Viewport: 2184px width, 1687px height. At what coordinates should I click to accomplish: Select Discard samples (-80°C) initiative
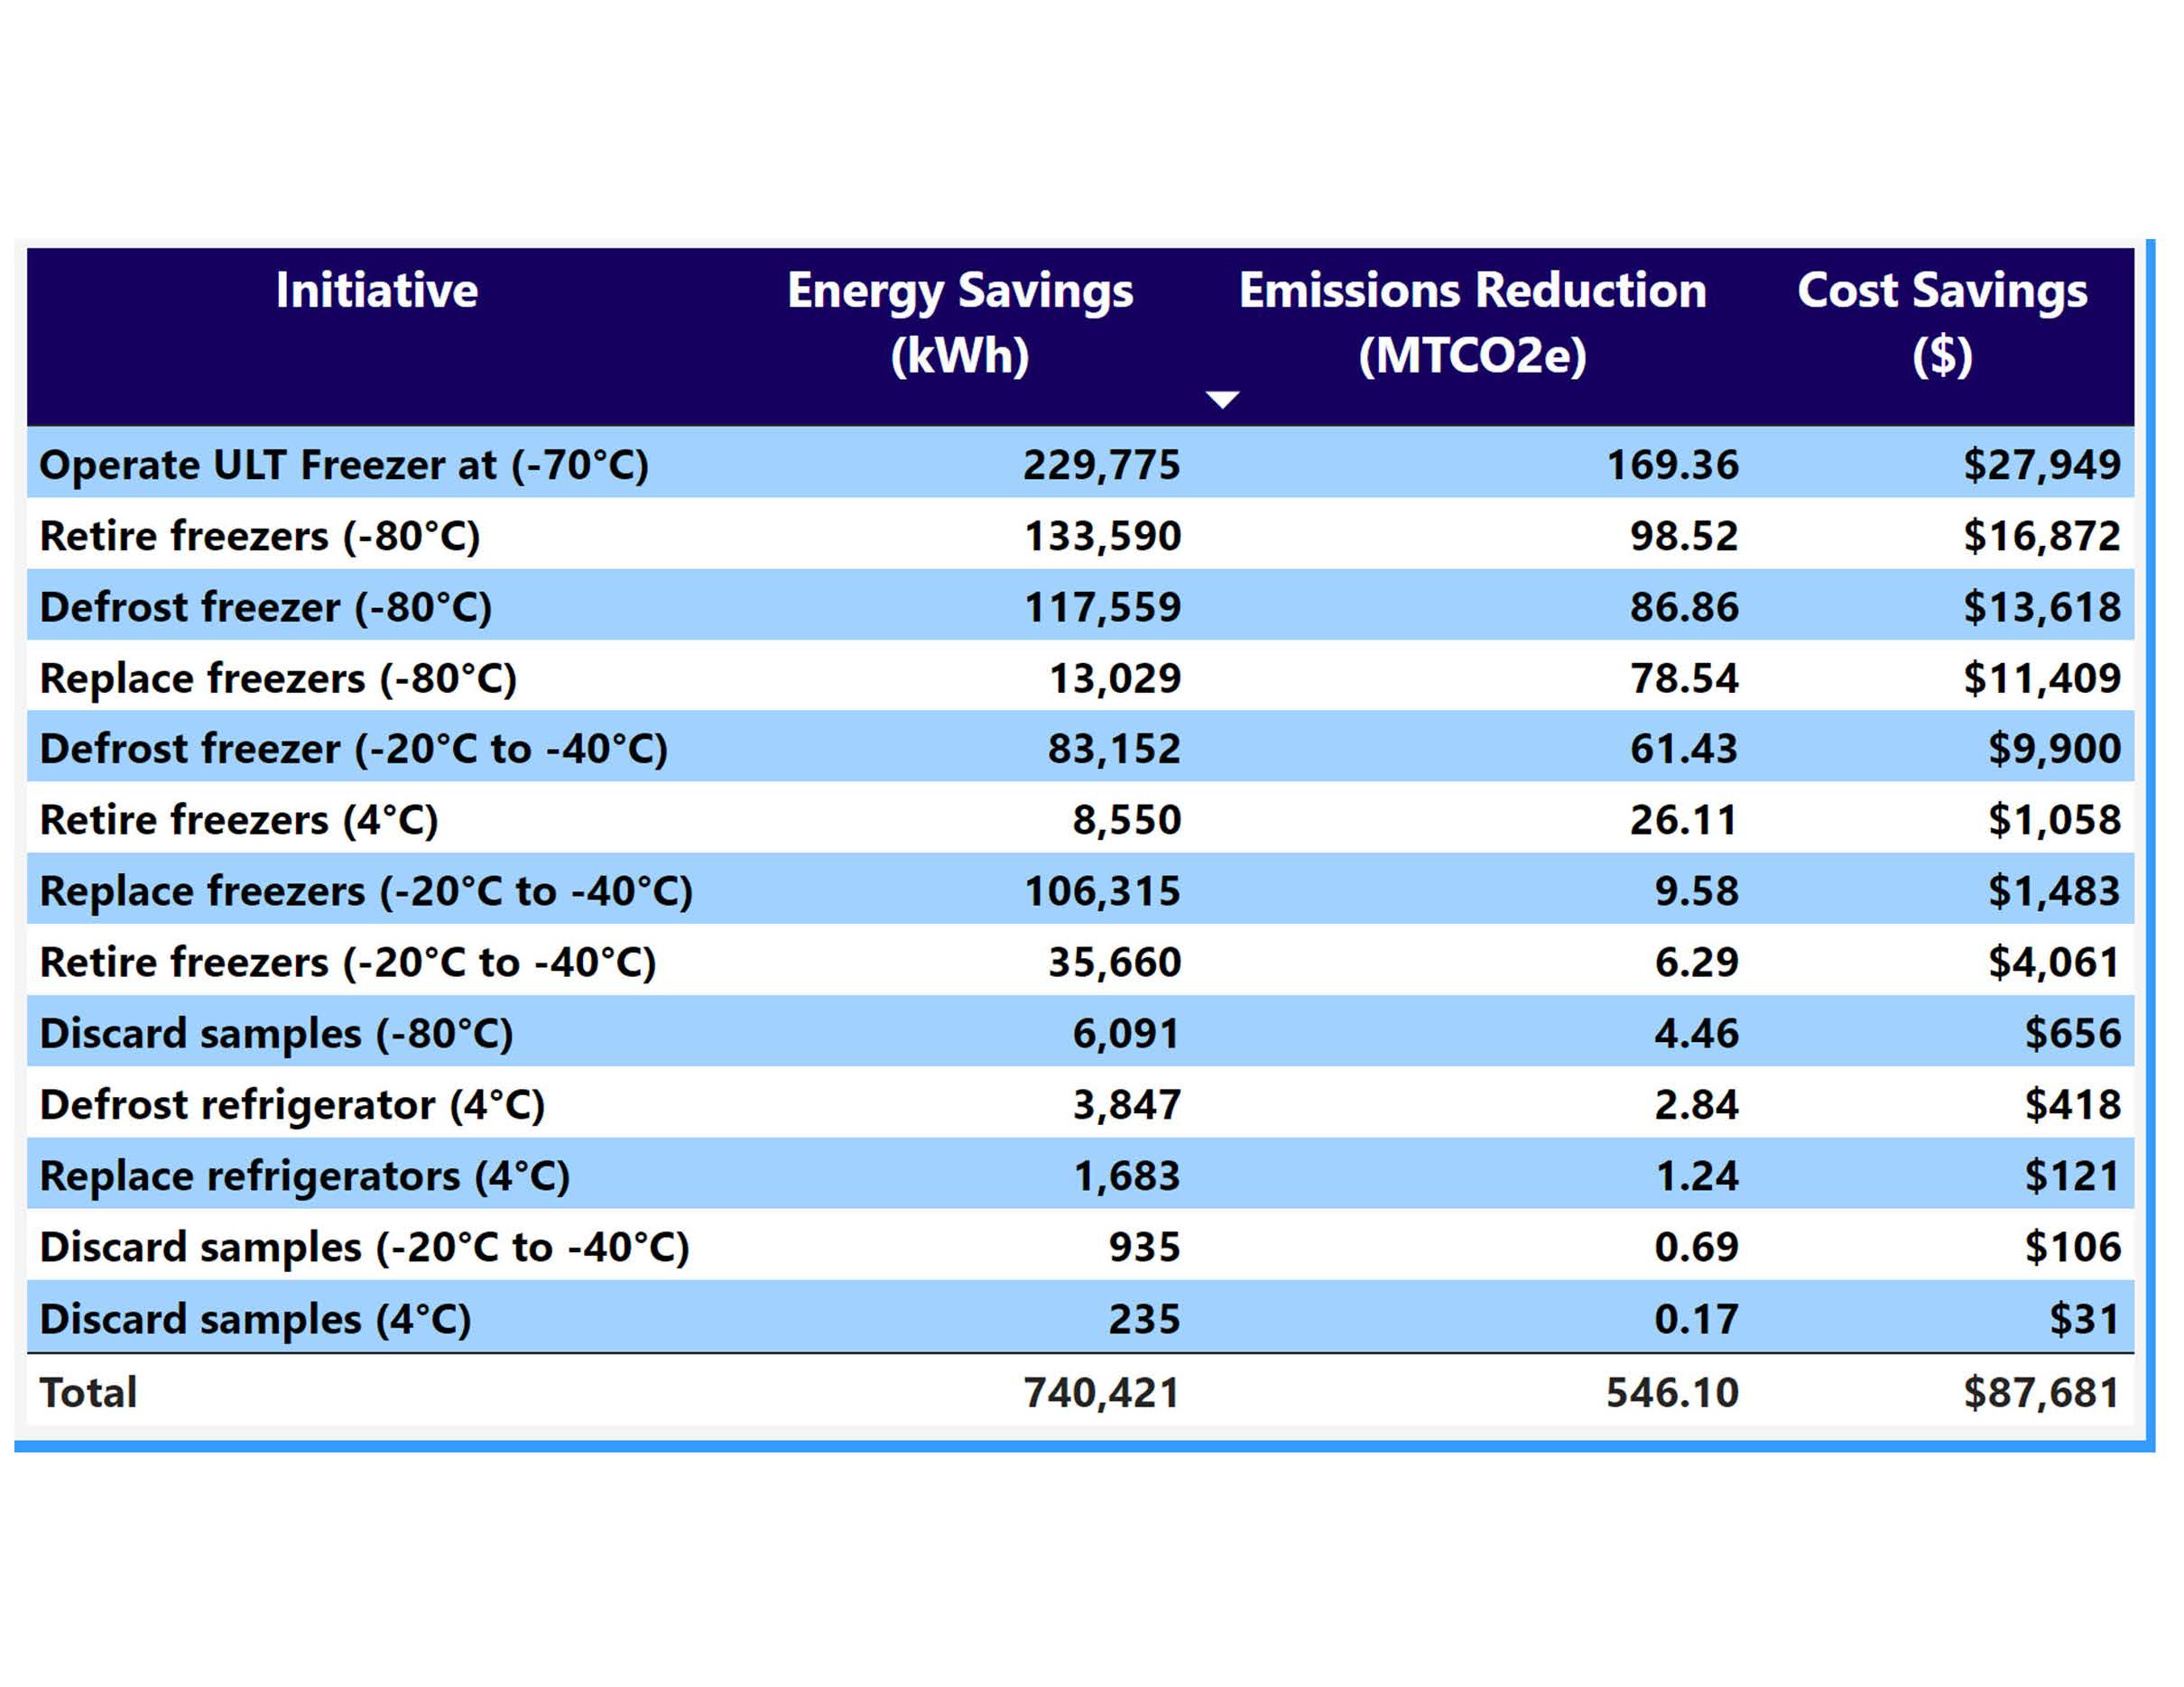click(276, 1035)
